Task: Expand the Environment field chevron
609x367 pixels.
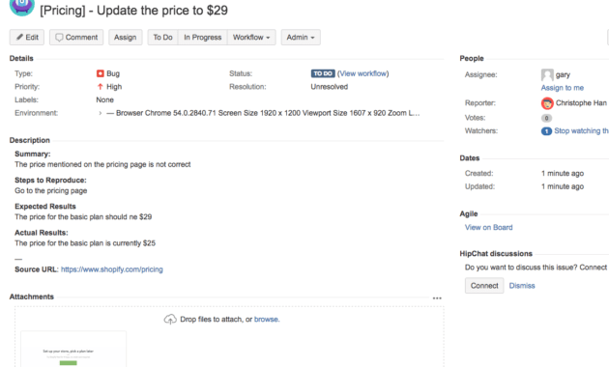Action: [x=101, y=113]
